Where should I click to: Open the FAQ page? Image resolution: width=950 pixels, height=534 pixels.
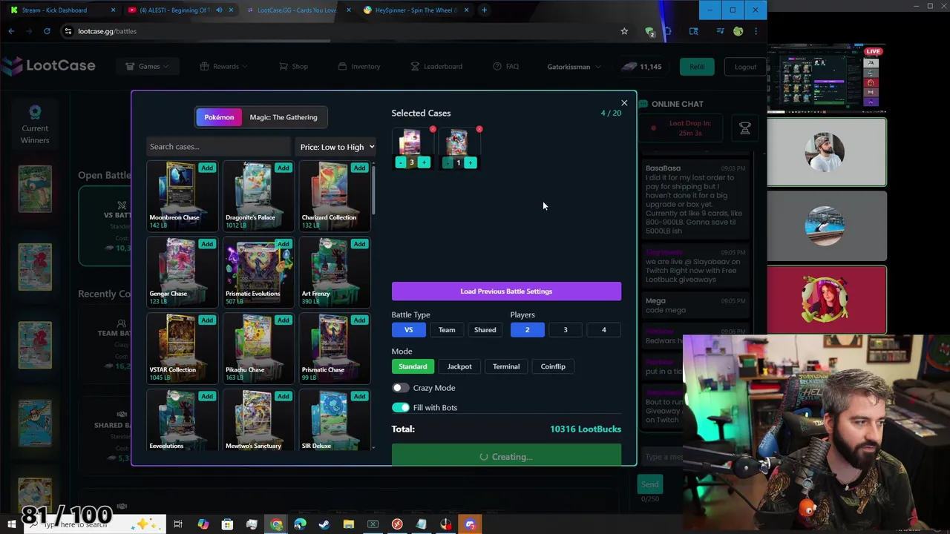(x=506, y=66)
